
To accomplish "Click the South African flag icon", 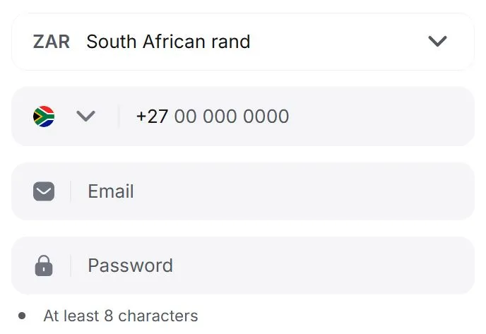I will (44, 117).
